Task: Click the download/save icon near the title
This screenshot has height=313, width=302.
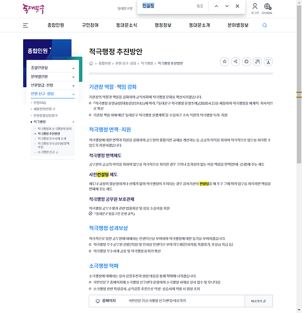Action: (268, 61)
